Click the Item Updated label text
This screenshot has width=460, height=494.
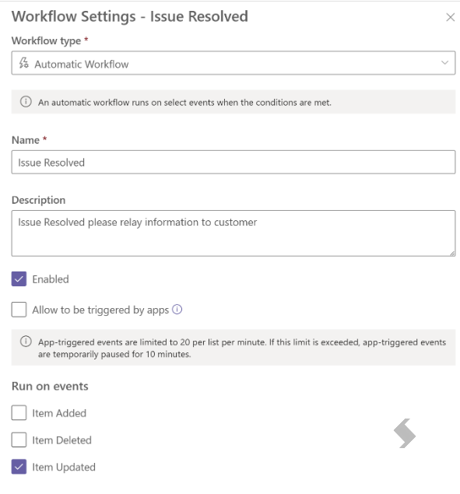64,467
